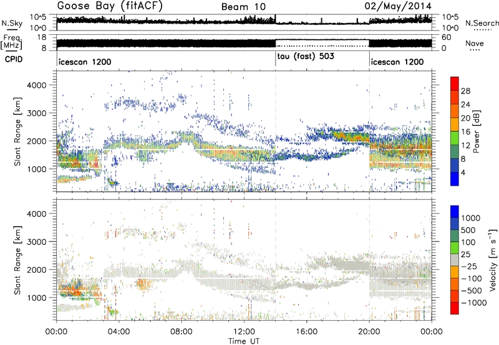
Task: Click the '08:00' time tick label
Action: [x=181, y=332]
